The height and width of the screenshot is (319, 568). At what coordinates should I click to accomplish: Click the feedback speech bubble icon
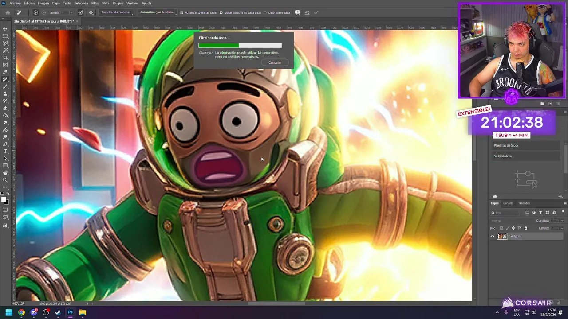(x=297, y=12)
